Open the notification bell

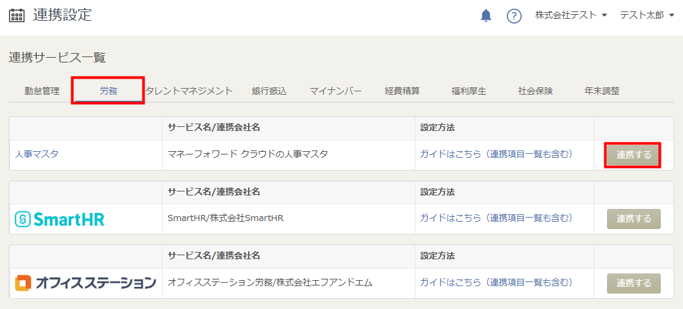[x=485, y=15]
